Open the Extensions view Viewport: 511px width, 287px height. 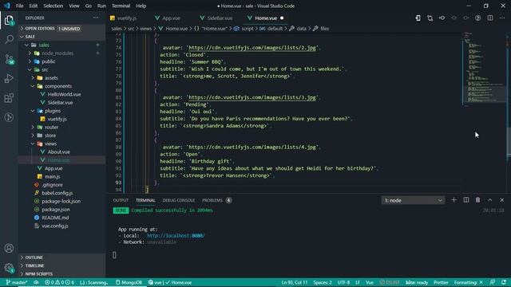pos(9,98)
